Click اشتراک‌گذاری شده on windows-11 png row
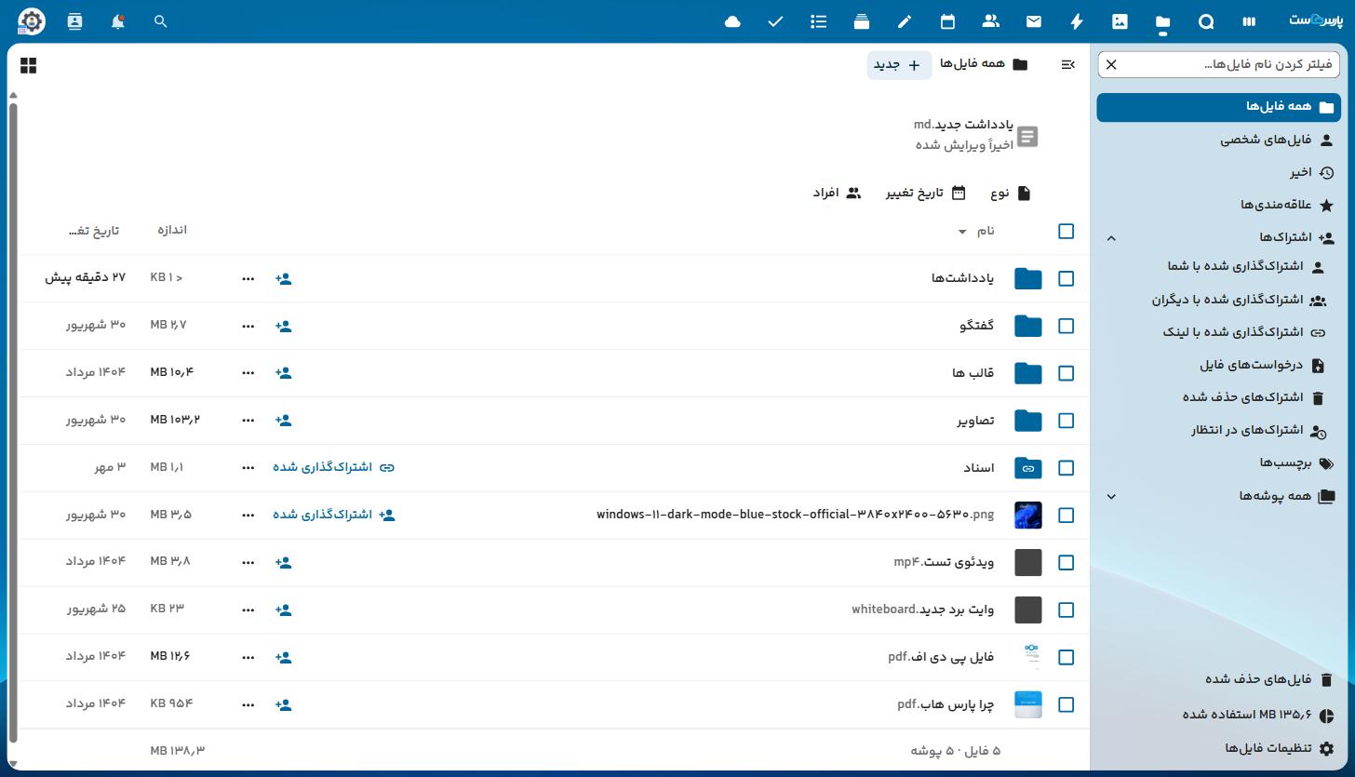Screen dimensions: 1355x777 click(334, 515)
